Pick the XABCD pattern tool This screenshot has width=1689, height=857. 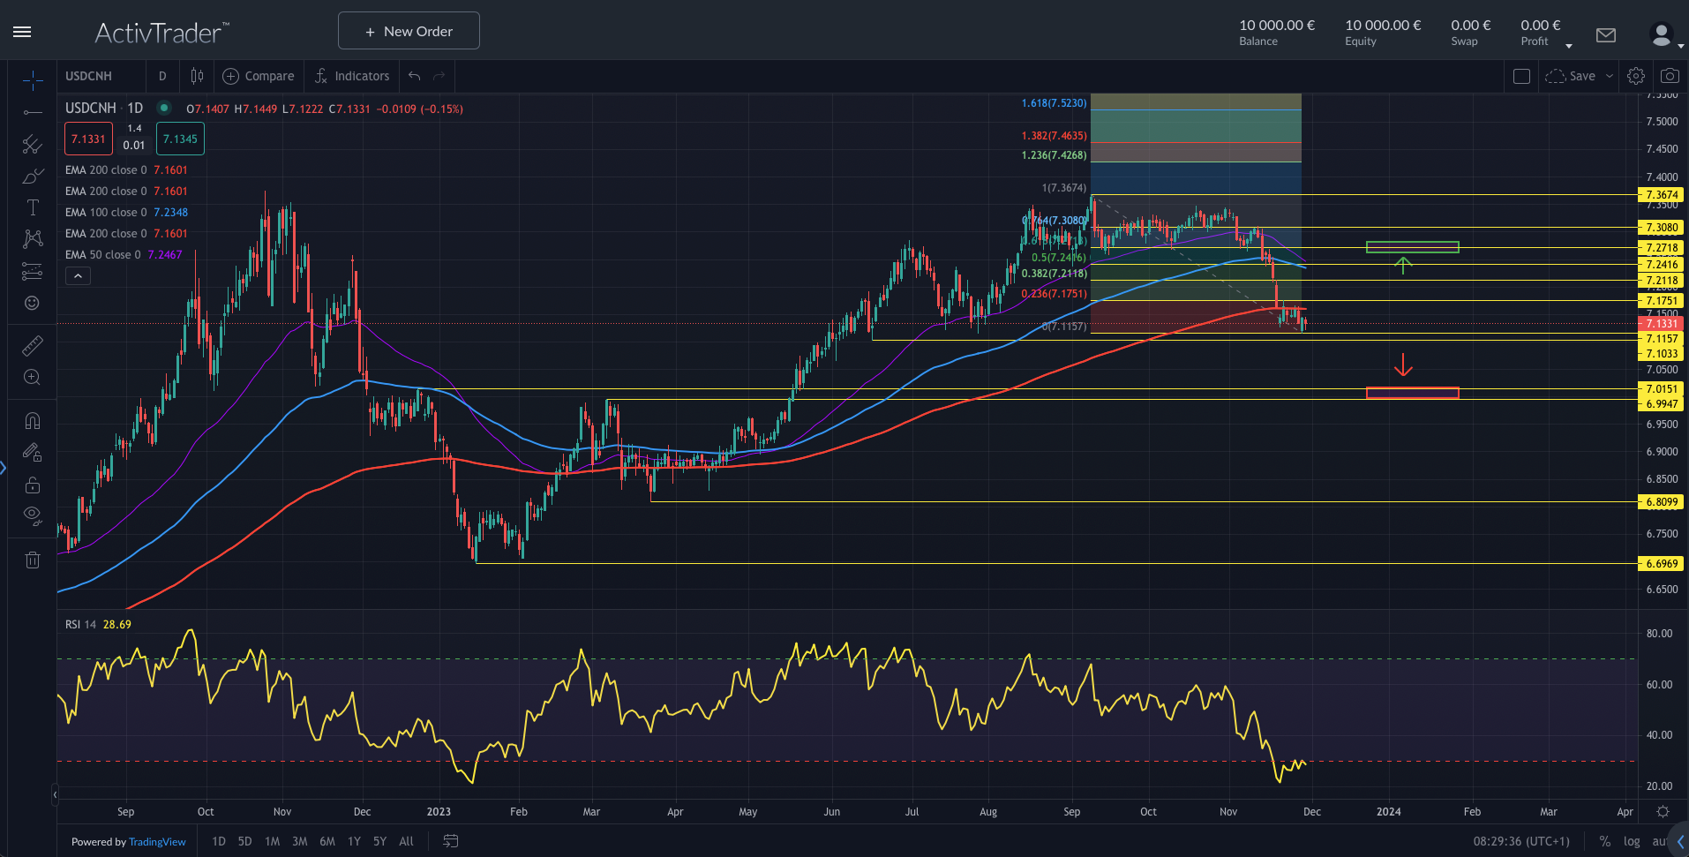click(x=32, y=238)
